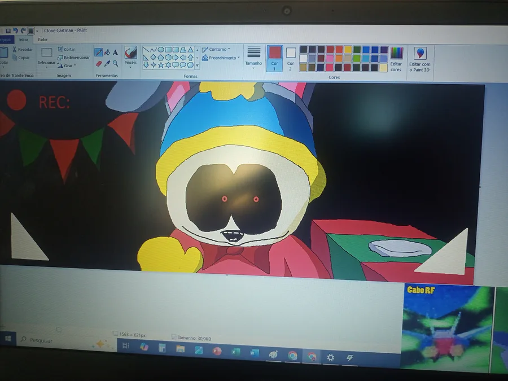Open the Windows Start menu
Screen dimensions: 508x381
[8, 339]
